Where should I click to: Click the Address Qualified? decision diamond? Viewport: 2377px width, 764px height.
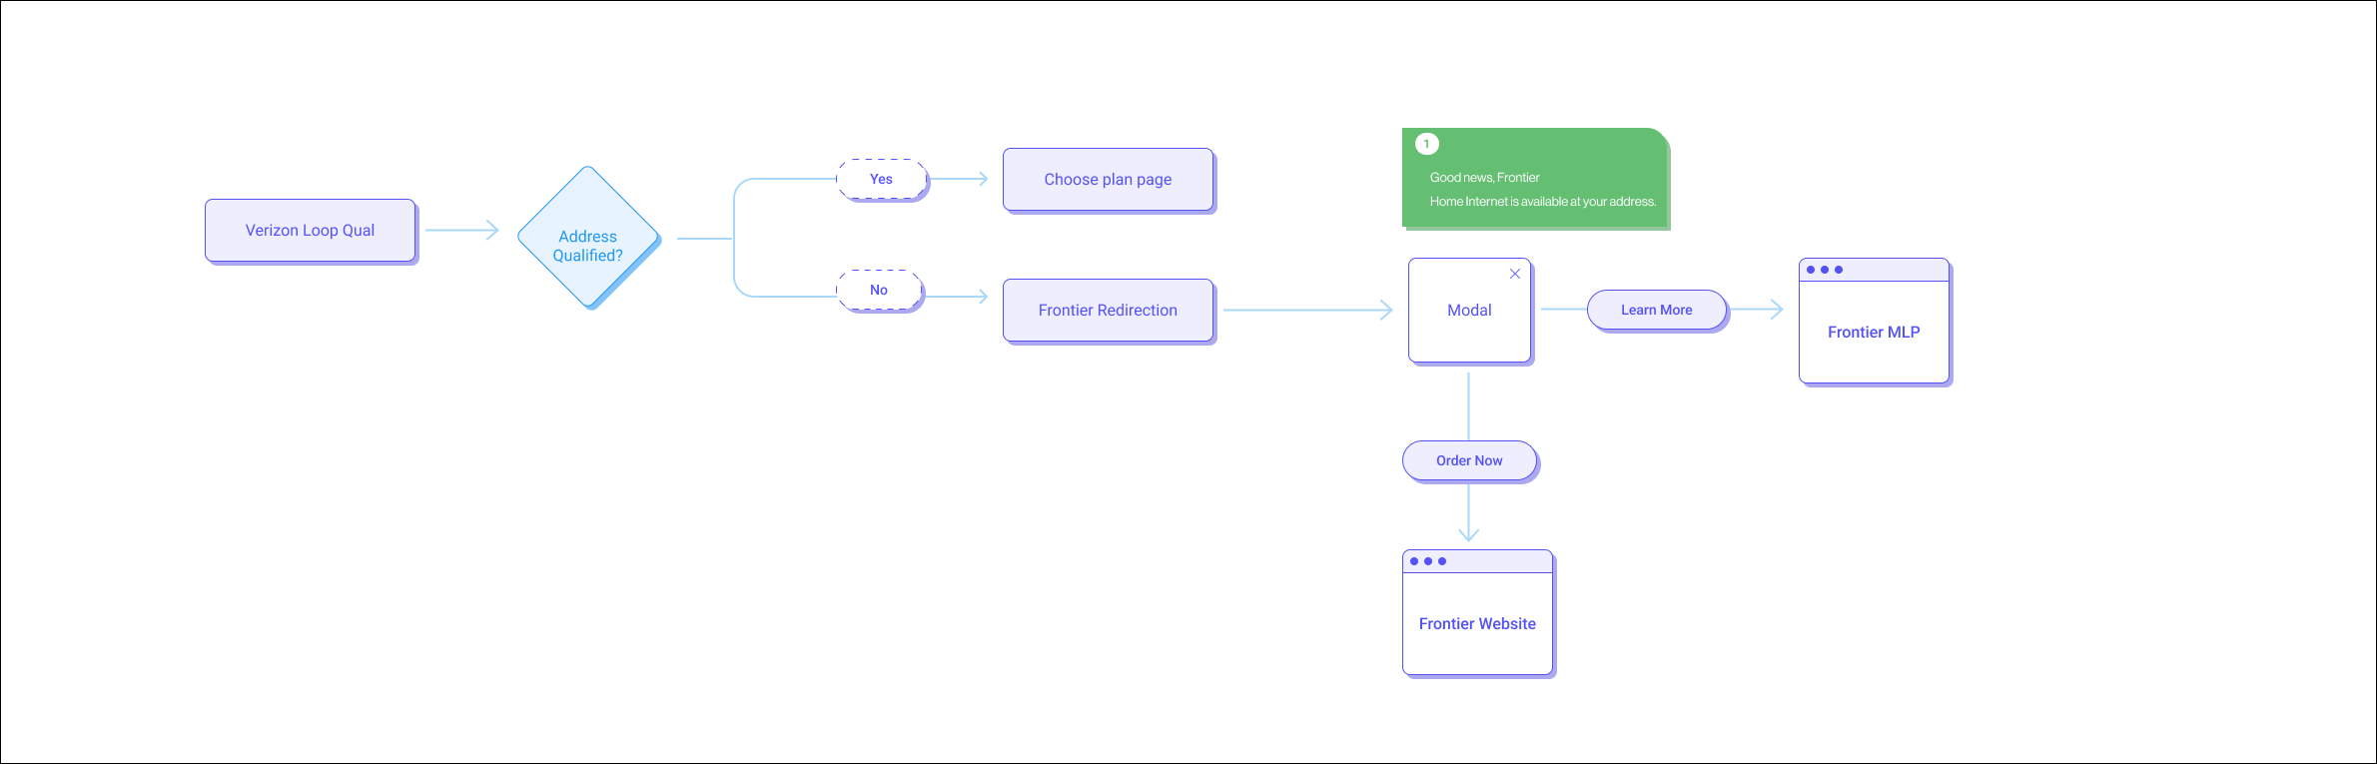point(589,238)
